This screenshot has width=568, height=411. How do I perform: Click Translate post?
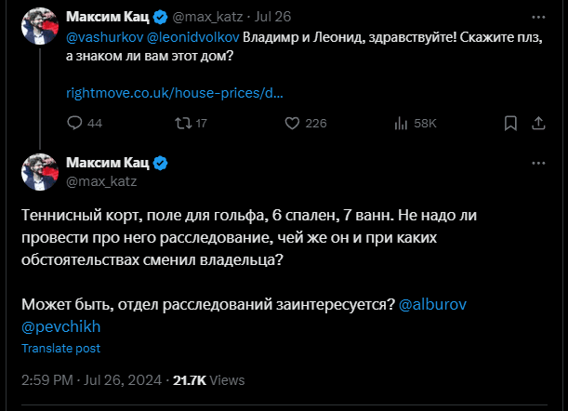click(61, 349)
